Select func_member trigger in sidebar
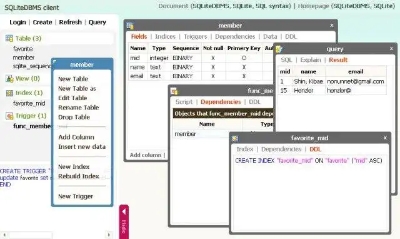 [32, 126]
